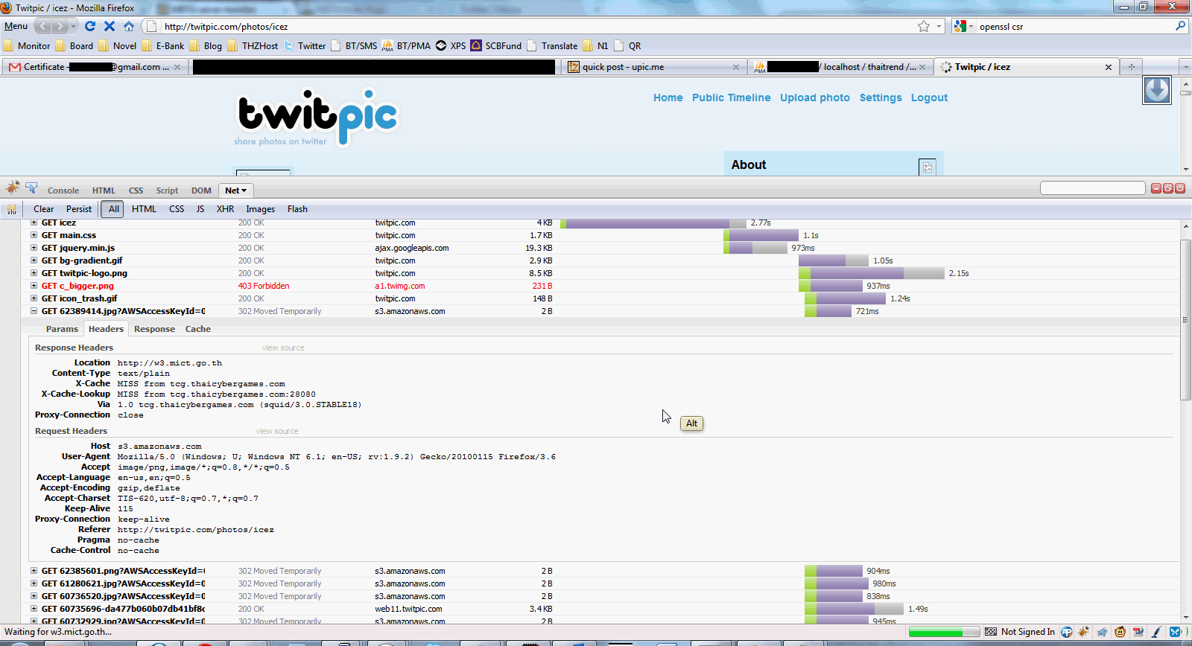Enable the All requests filter
This screenshot has height=646, width=1192.
(x=113, y=209)
